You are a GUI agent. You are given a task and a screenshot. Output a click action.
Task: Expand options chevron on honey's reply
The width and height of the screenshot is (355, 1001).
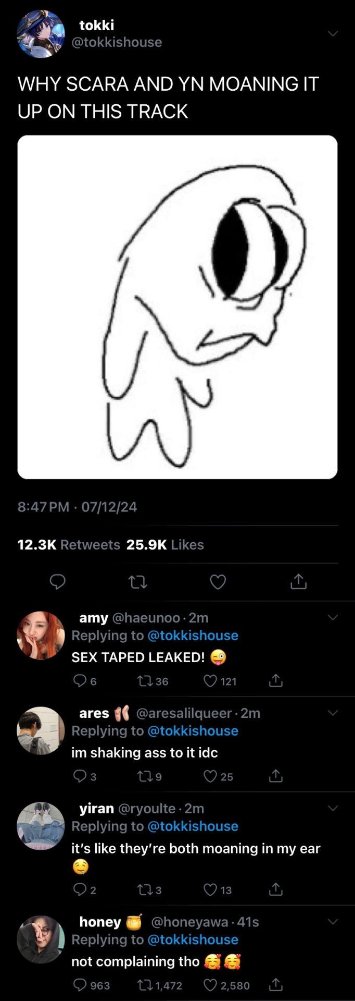click(333, 921)
